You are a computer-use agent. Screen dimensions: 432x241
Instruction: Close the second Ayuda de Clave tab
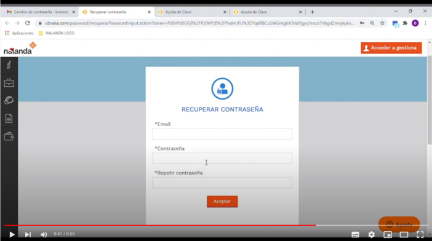[x=300, y=12]
